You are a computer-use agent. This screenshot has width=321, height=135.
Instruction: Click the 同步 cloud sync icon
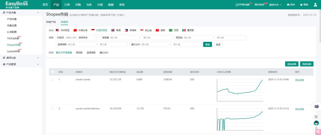click(x=288, y=5)
